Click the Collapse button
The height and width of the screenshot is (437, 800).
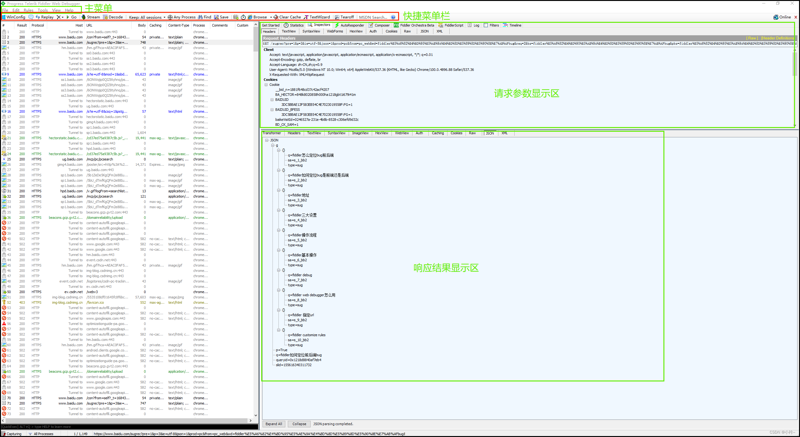299,424
